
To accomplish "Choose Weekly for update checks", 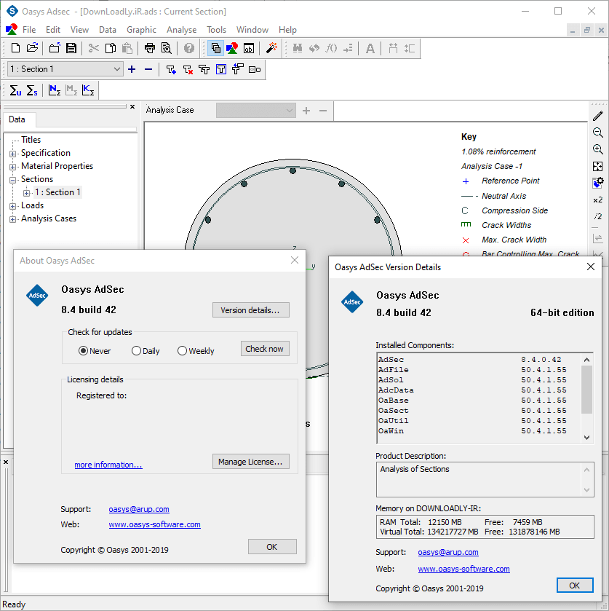I will [x=181, y=350].
